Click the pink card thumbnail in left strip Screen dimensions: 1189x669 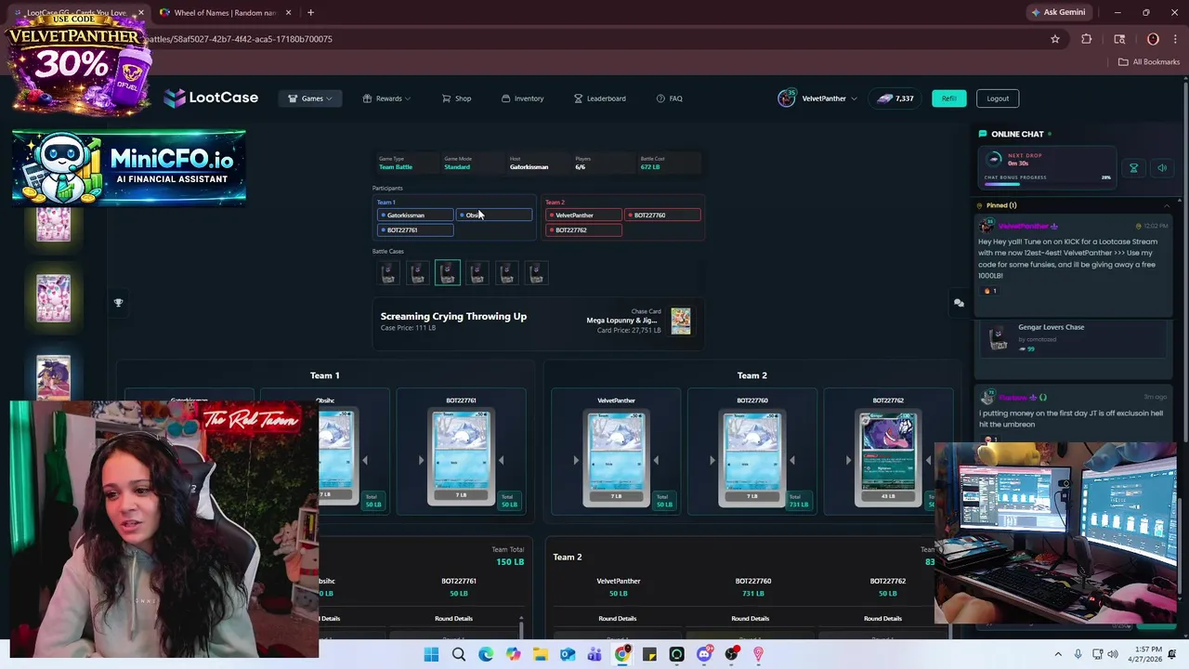(x=53, y=298)
